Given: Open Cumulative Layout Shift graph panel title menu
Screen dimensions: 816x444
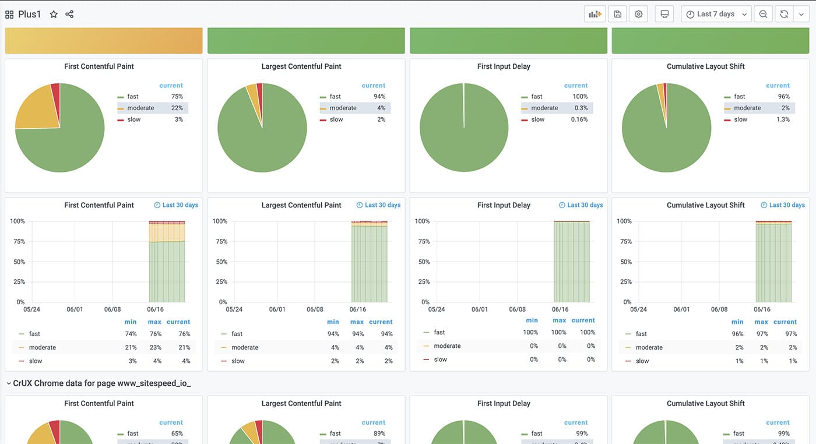Looking at the screenshot, I should click(706, 205).
